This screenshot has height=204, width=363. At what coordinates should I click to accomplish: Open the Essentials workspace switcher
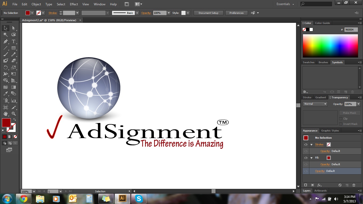(285, 4)
